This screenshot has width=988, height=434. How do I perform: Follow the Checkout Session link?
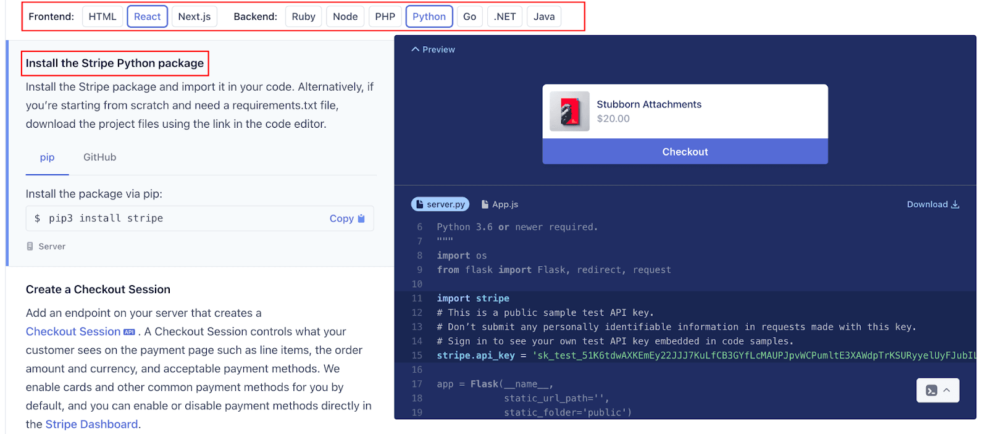point(73,332)
